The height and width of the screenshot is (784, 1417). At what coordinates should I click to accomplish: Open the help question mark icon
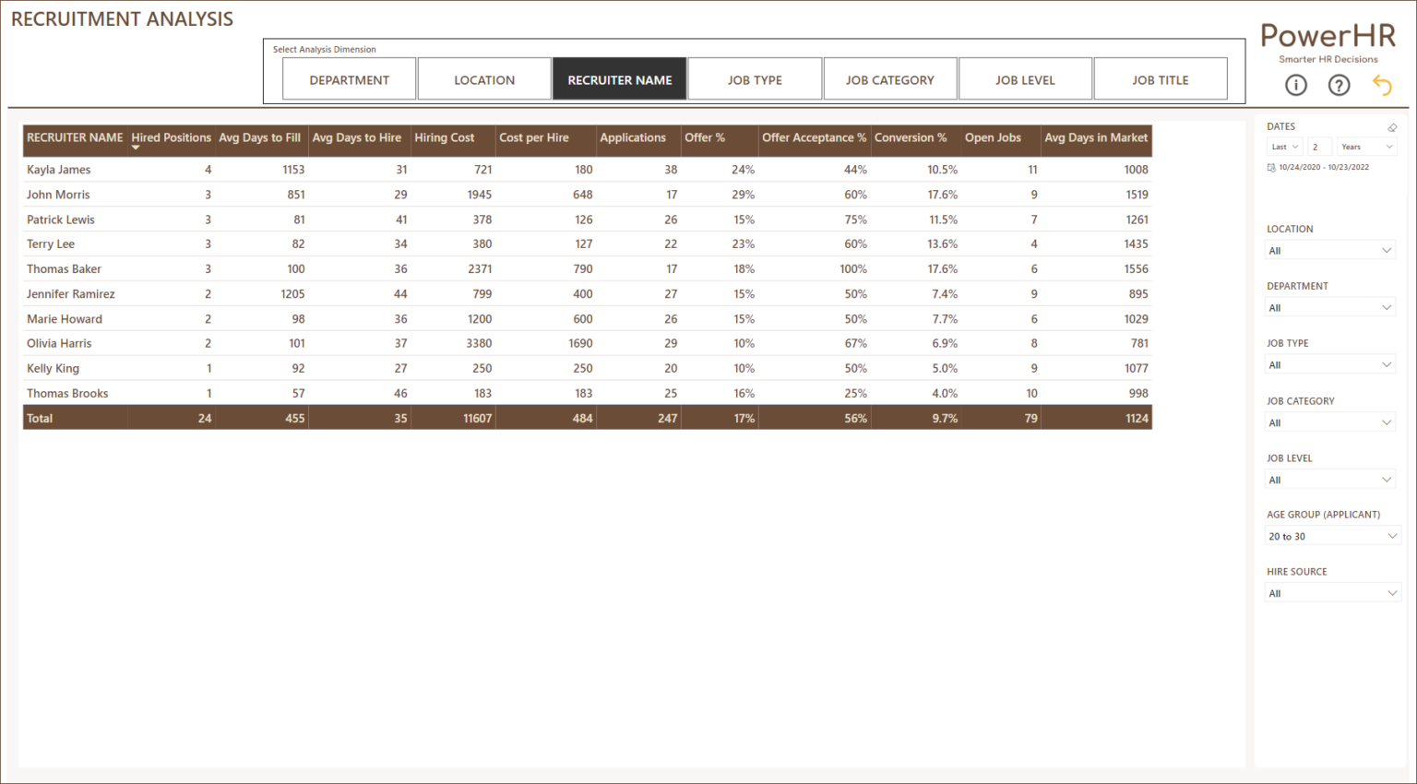(x=1339, y=85)
